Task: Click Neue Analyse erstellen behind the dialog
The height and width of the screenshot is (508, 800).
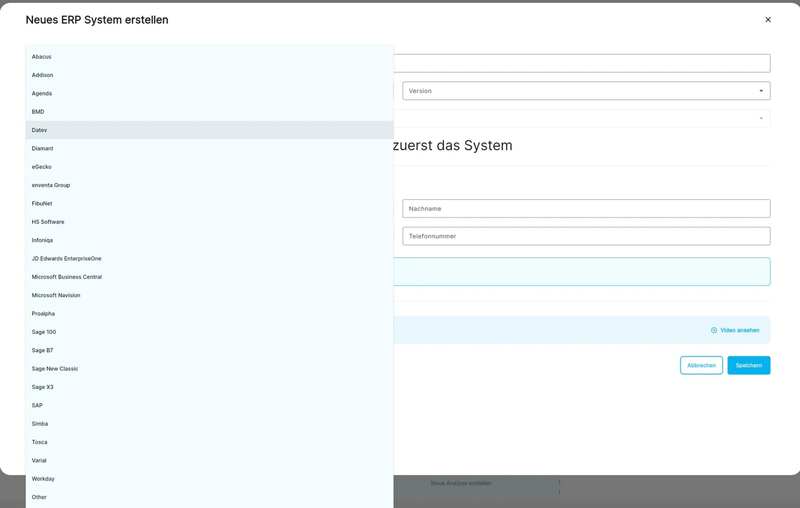Action: coord(461,483)
